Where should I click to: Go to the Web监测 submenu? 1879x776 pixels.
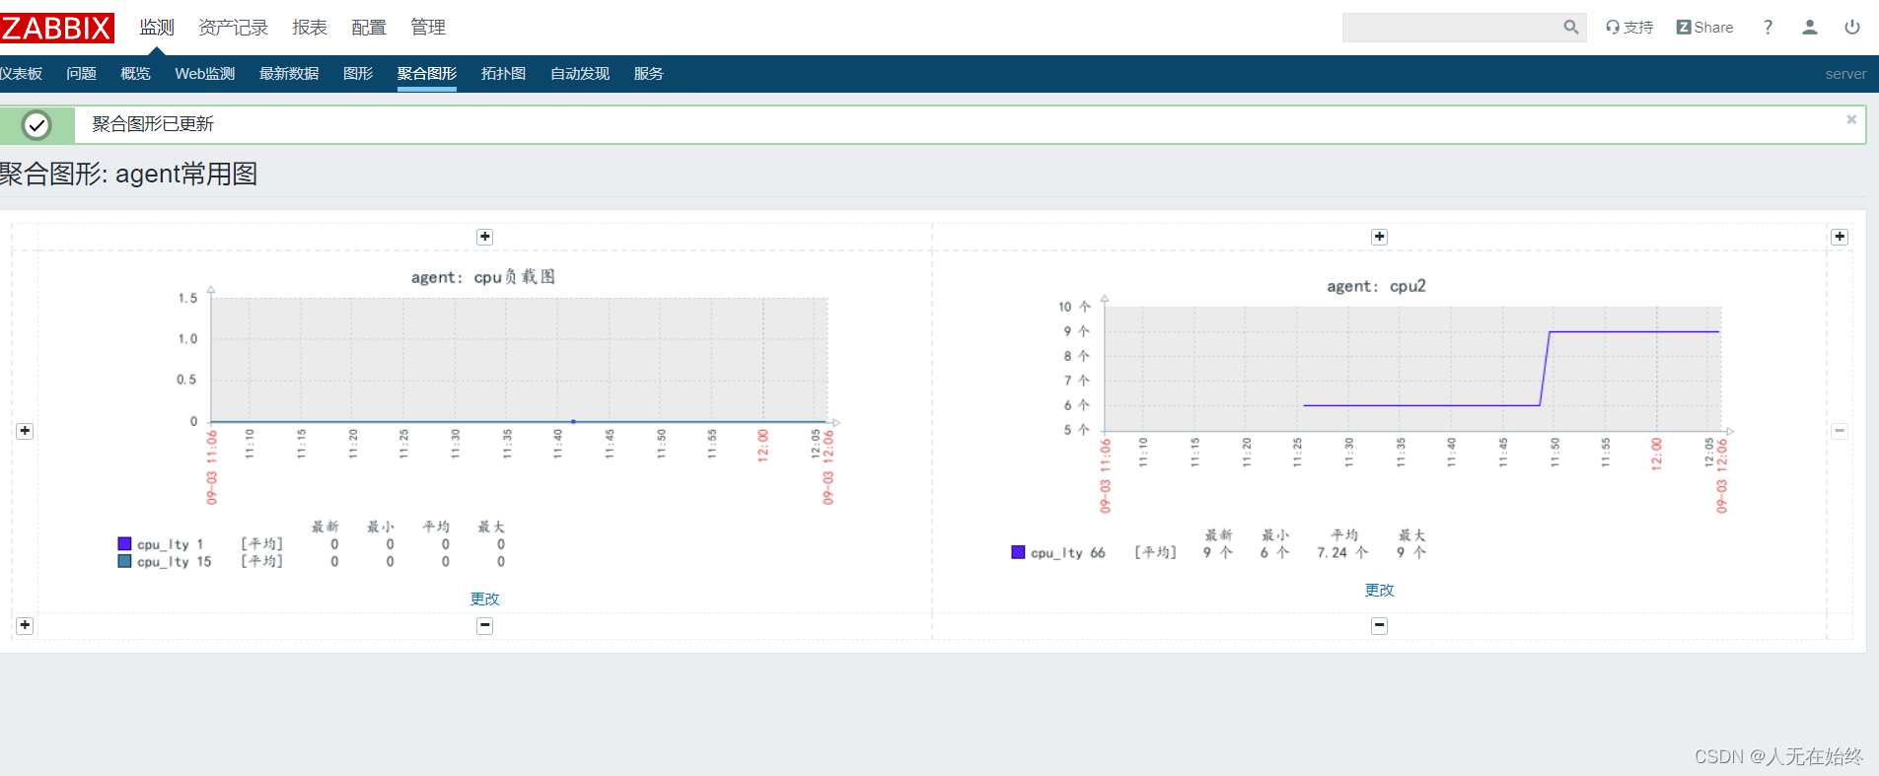point(205,74)
